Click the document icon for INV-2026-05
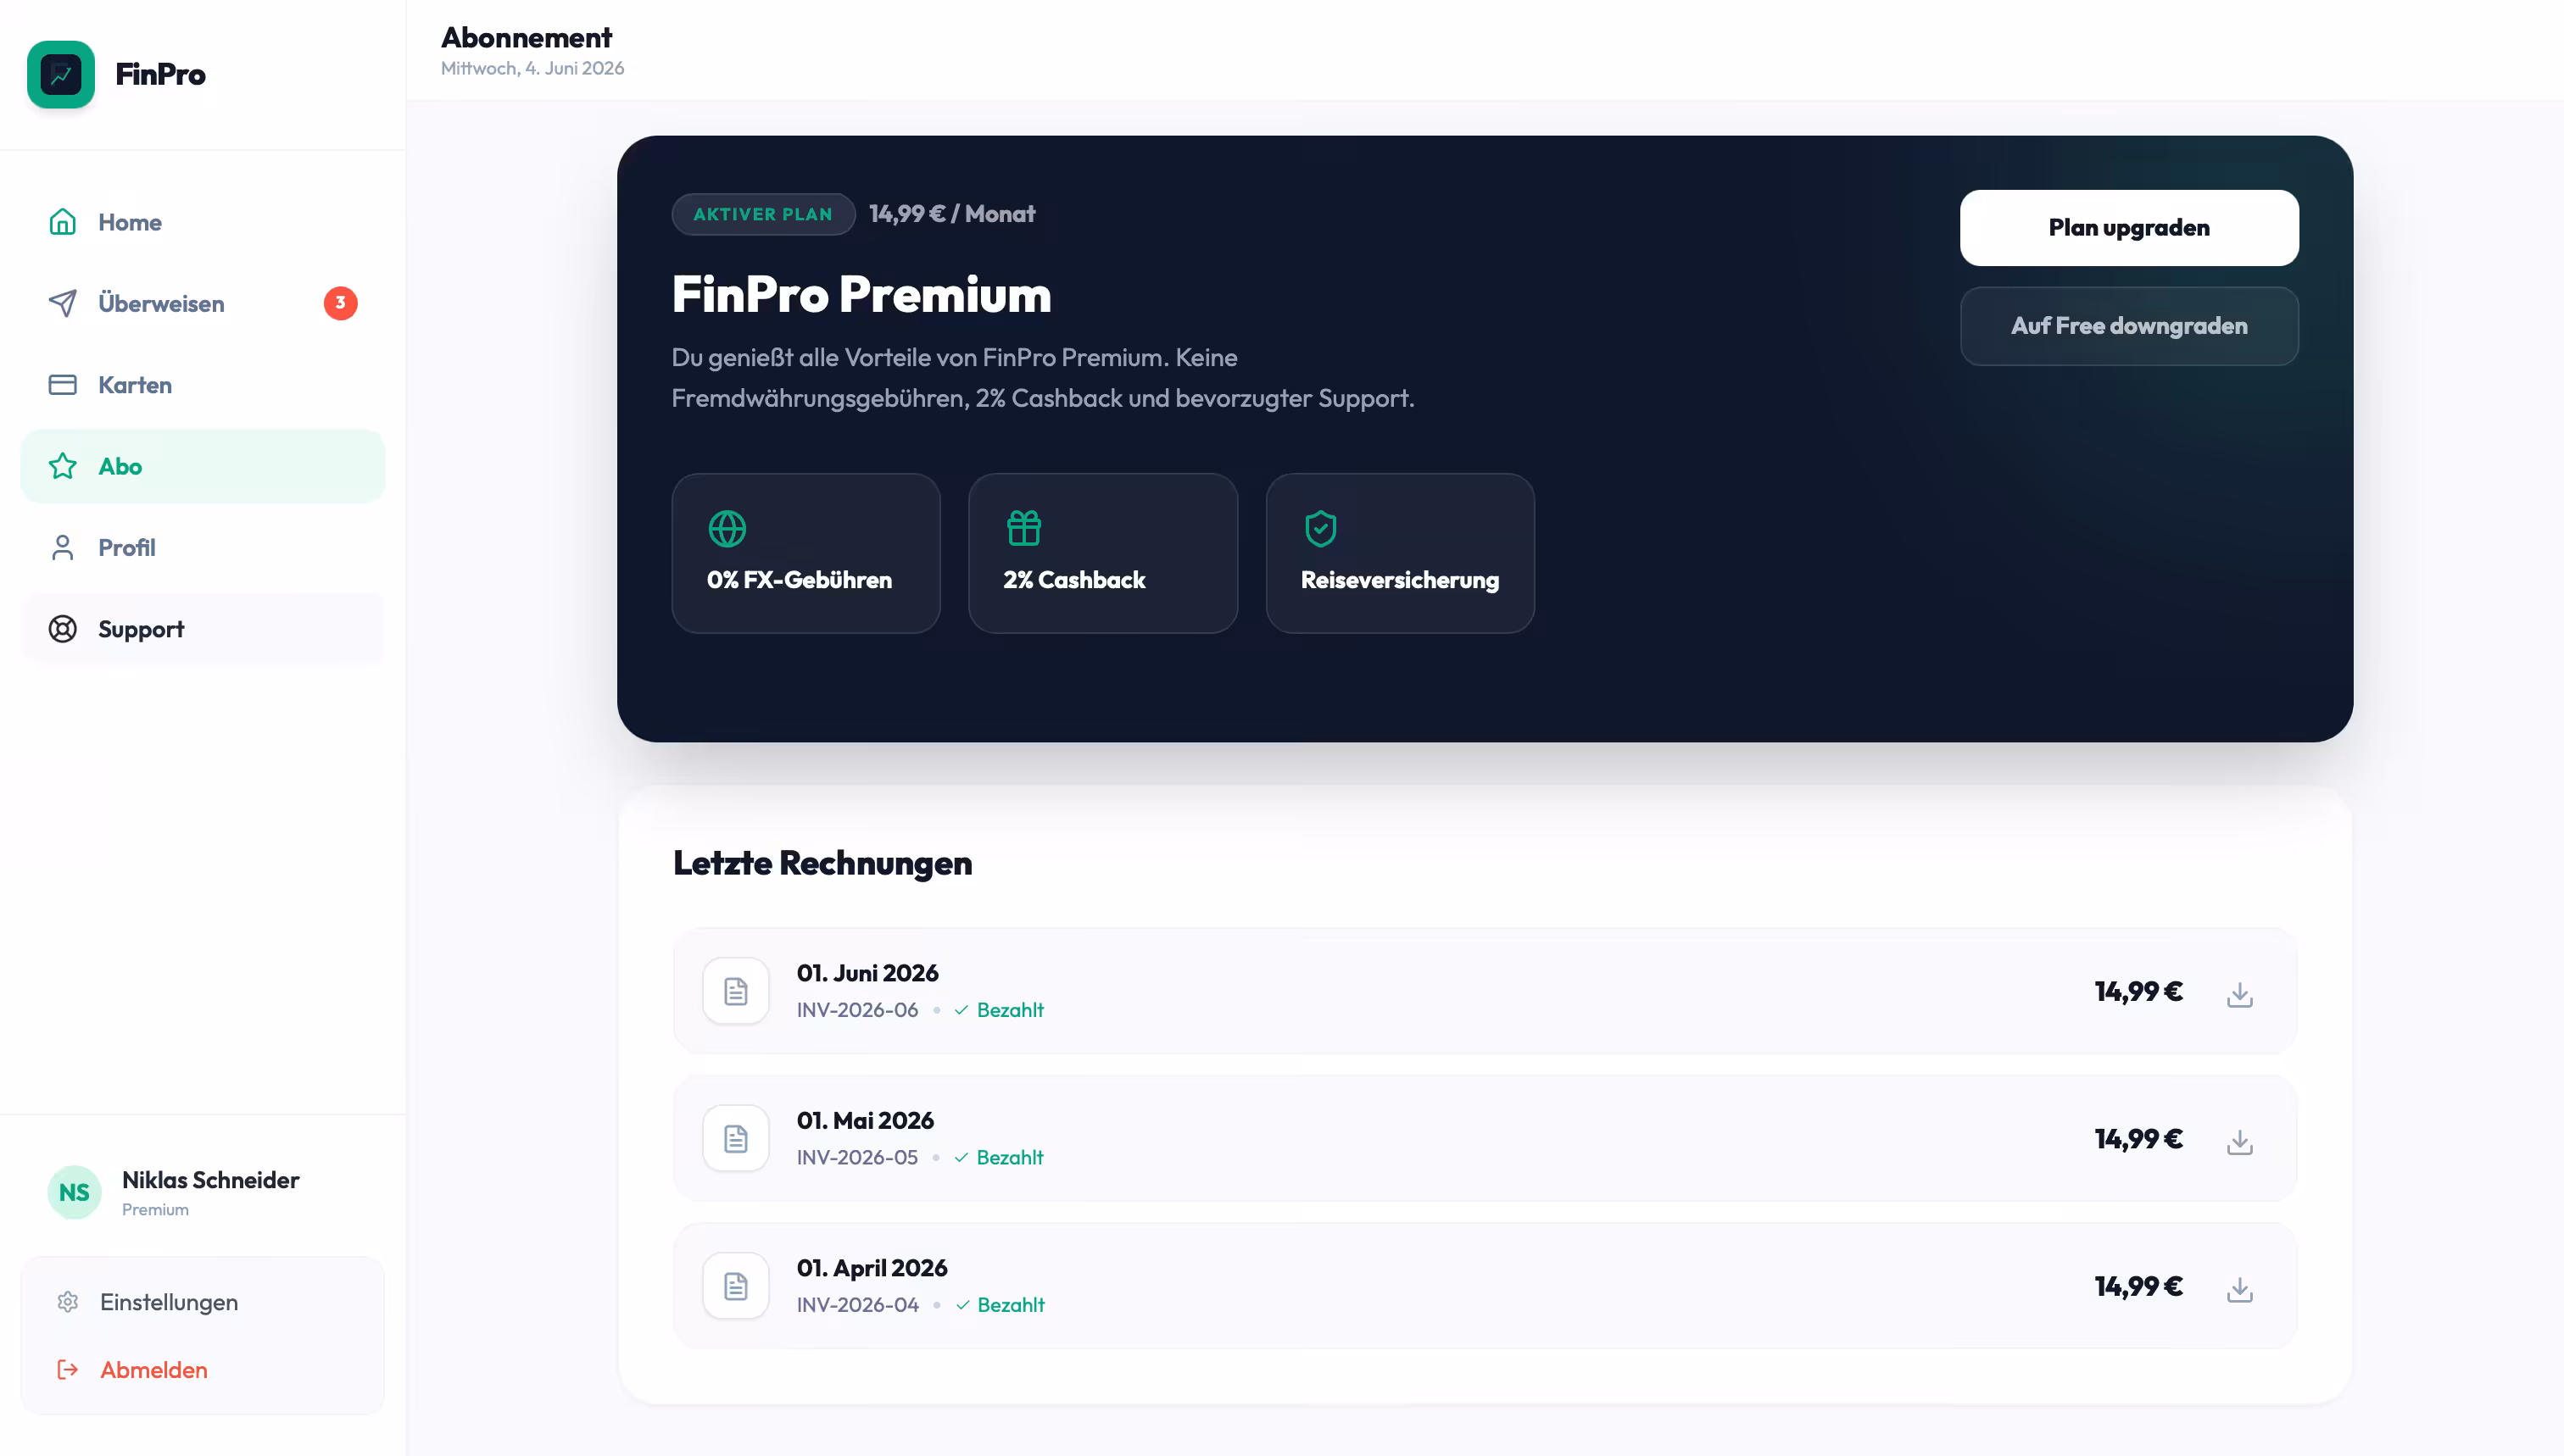Viewport: 2564px width, 1456px height. click(x=736, y=1138)
